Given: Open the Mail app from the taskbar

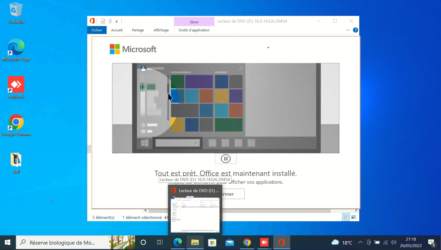Looking at the screenshot, I should tap(230, 242).
